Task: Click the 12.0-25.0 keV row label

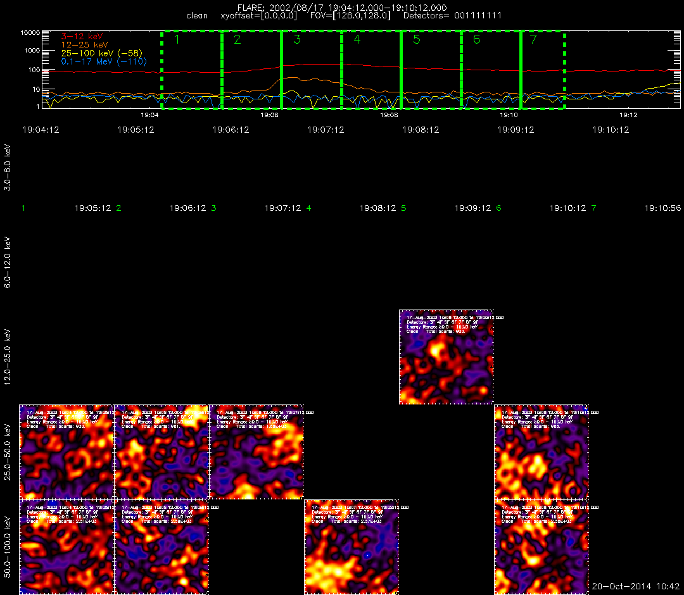Action: point(8,357)
